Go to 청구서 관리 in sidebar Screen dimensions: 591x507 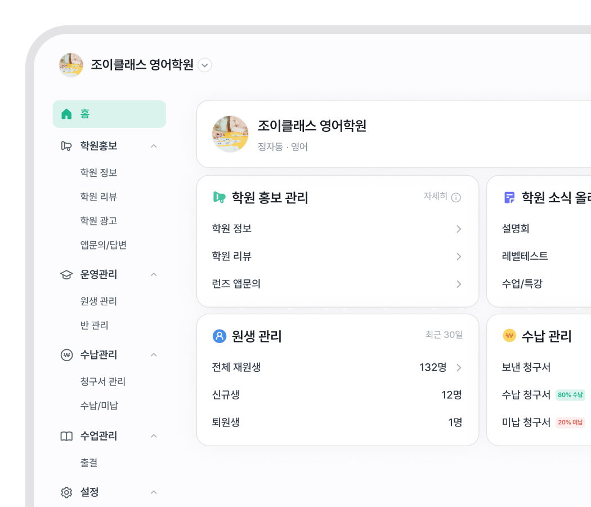click(x=103, y=381)
